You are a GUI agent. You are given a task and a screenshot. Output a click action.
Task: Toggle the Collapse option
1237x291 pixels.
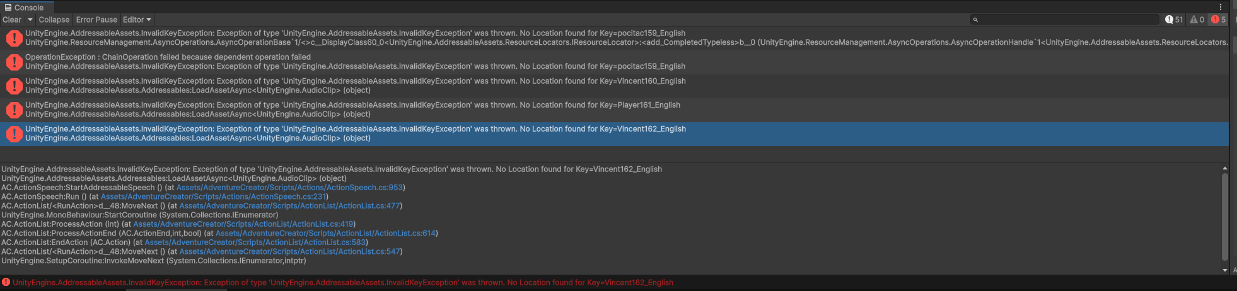(54, 20)
